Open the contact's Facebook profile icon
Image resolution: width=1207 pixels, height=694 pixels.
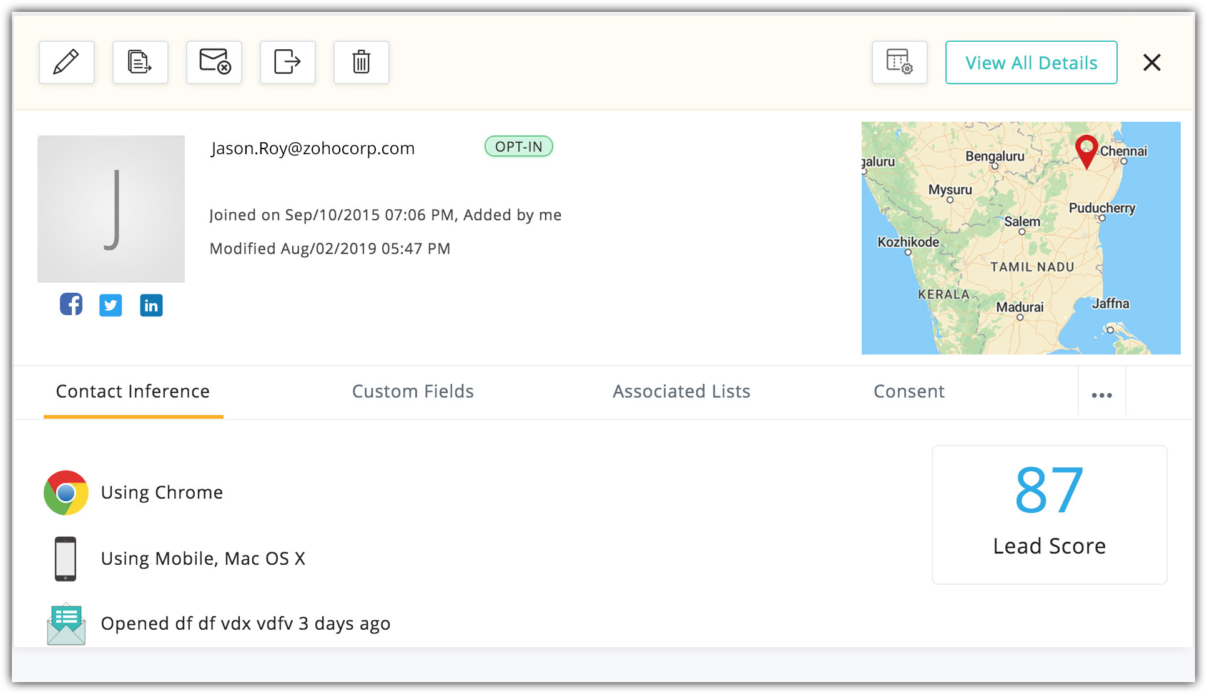[71, 305]
